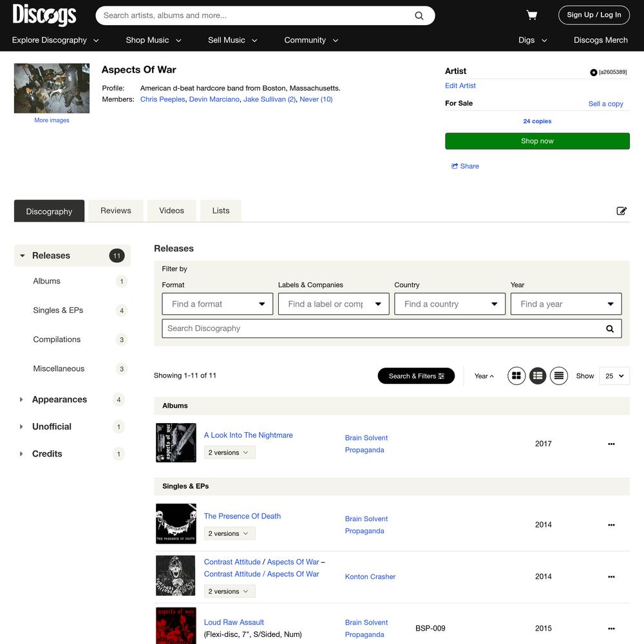The image size is (644, 644).
Task: Switch to the Reviews tab
Action: point(116,211)
